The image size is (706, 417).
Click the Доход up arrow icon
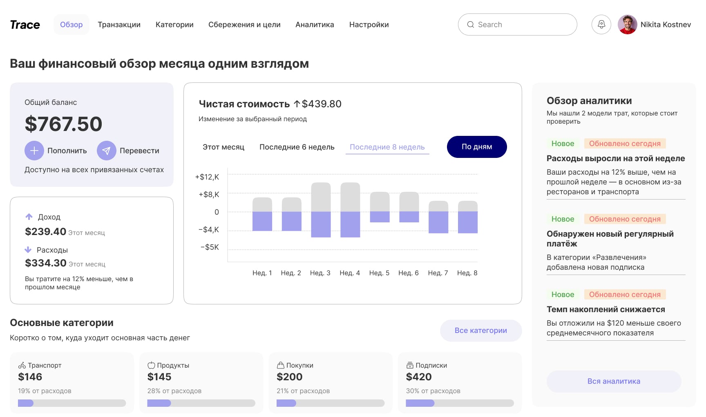coord(29,217)
